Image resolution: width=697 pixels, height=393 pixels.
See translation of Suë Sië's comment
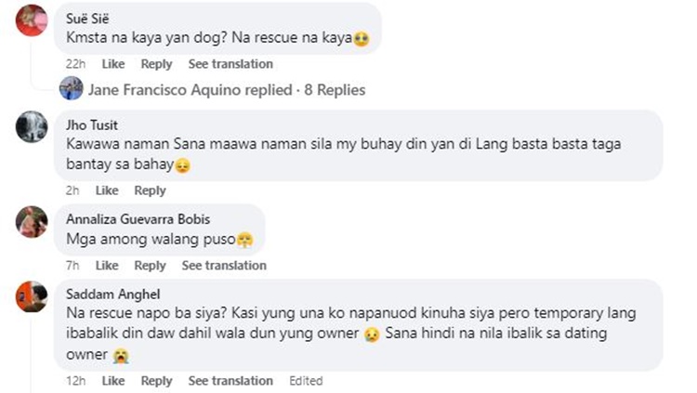230,64
